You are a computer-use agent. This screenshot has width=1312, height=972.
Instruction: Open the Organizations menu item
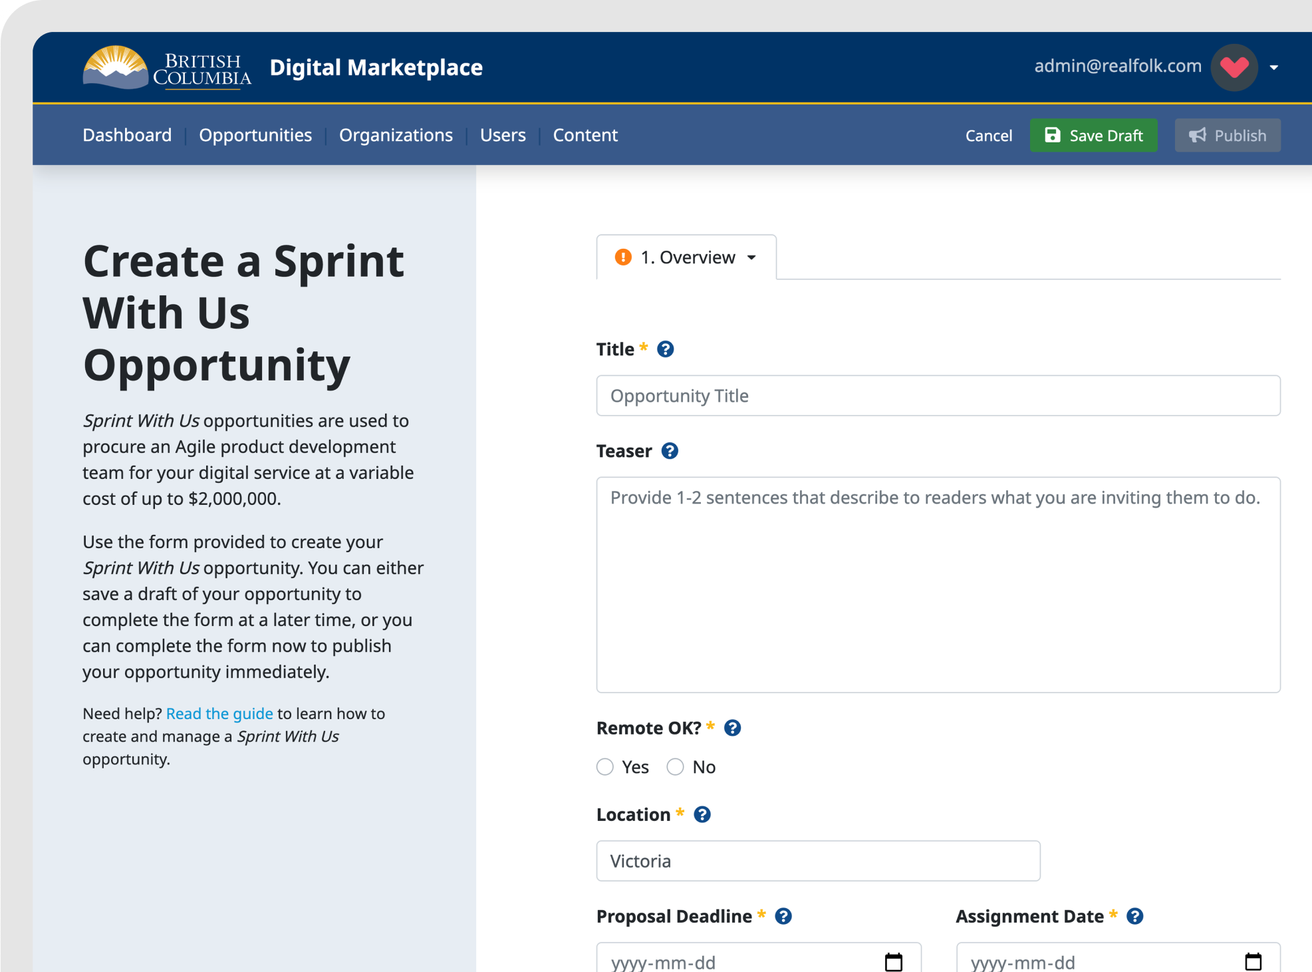[396, 135]
